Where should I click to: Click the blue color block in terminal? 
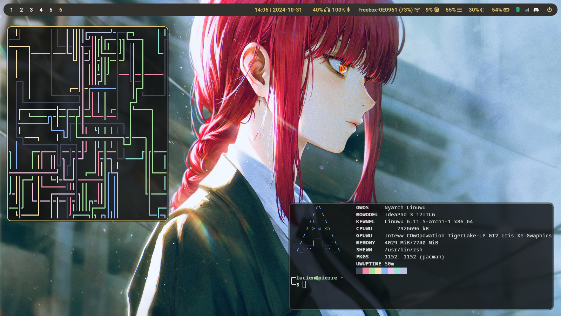tap(385, 271)
